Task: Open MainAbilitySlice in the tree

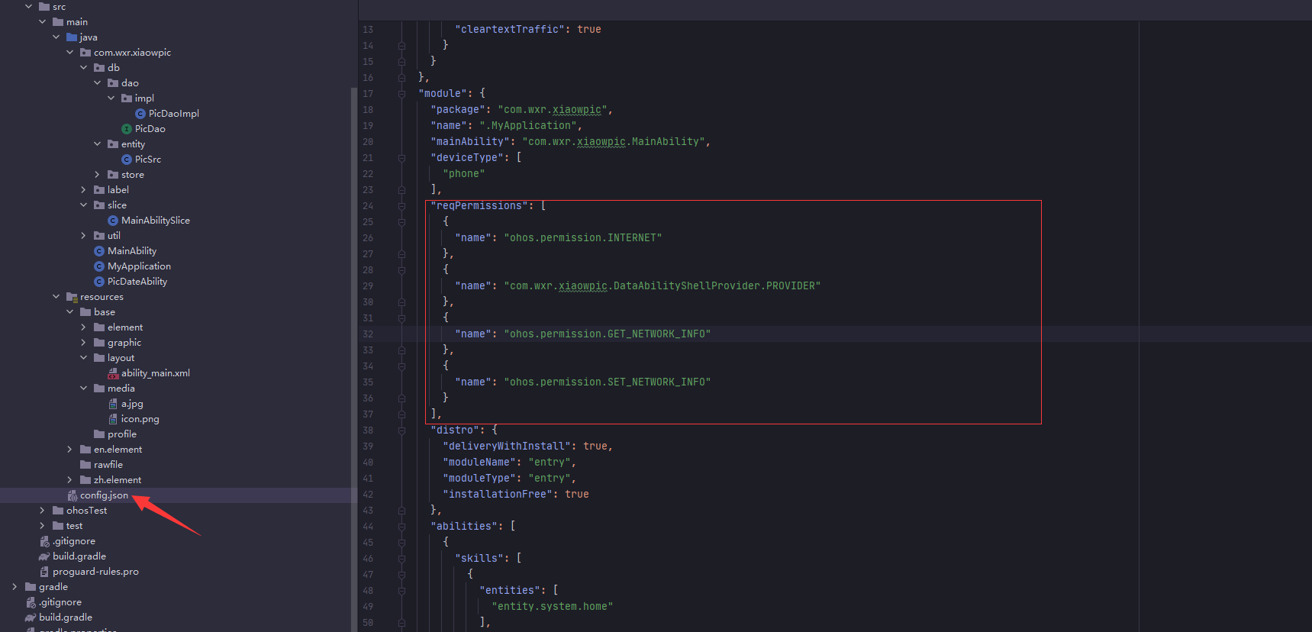Action: click(156, 221)
